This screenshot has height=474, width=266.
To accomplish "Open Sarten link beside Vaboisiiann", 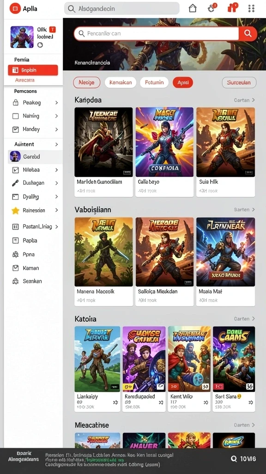I will point(244,210).
